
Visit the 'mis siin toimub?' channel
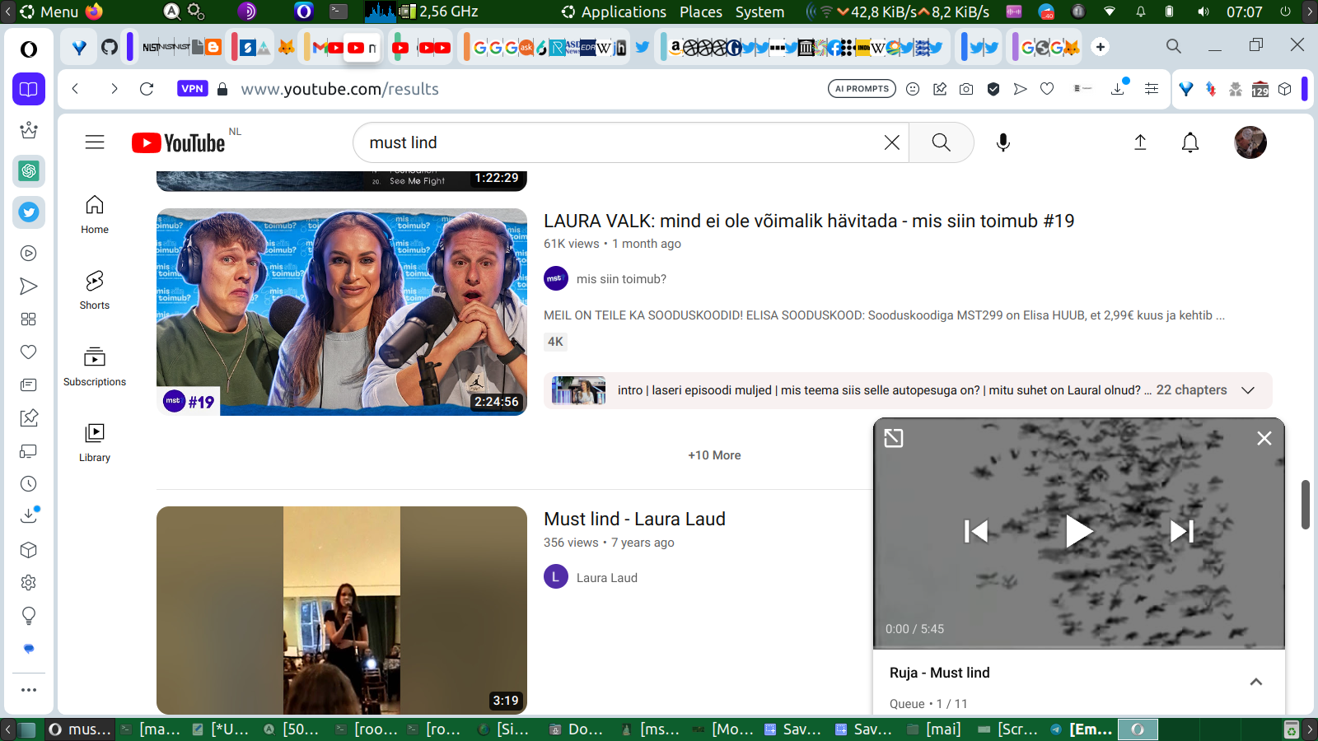click(621, 279)
